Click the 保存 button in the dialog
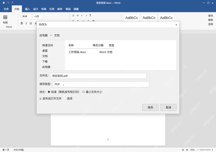Image resolution: width=216 pixels, height=152 pixels. coord(150,108)
